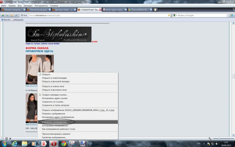
Task: Open the Wikipedia bookmark
Action: (18, 20)
